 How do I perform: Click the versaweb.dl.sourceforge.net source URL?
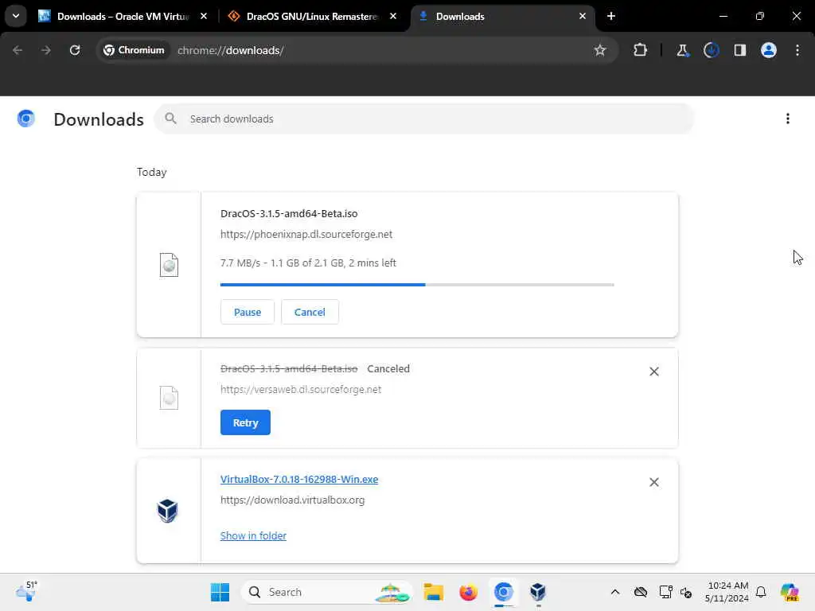300,389
